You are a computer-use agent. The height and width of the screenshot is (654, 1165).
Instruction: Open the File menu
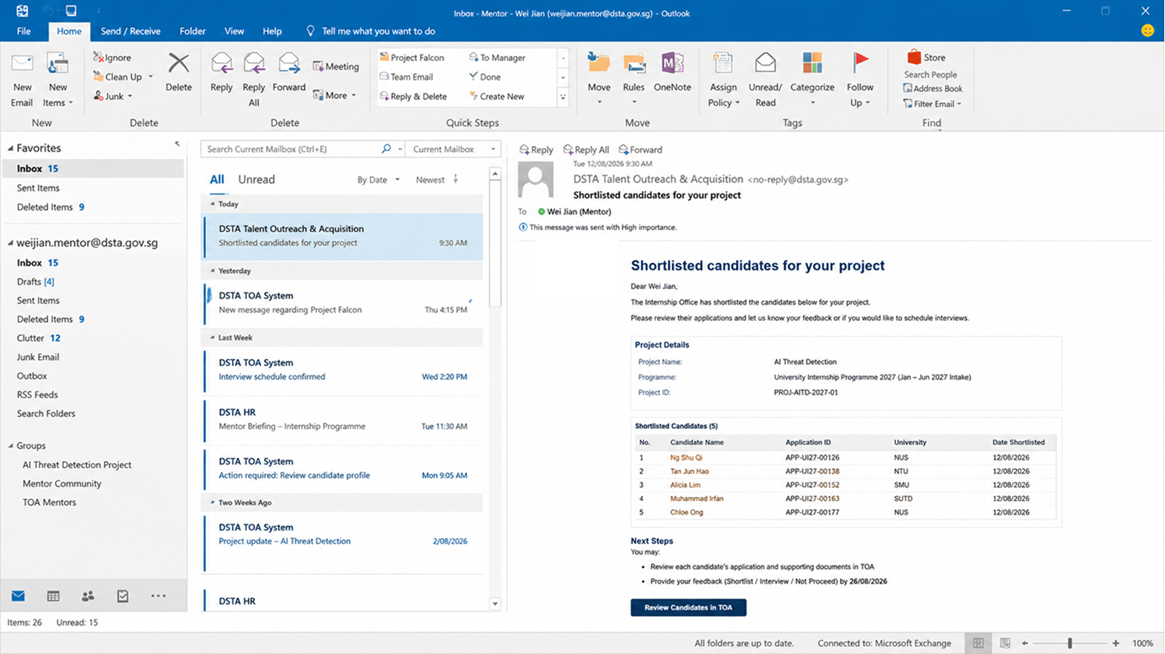click(24, 31)
